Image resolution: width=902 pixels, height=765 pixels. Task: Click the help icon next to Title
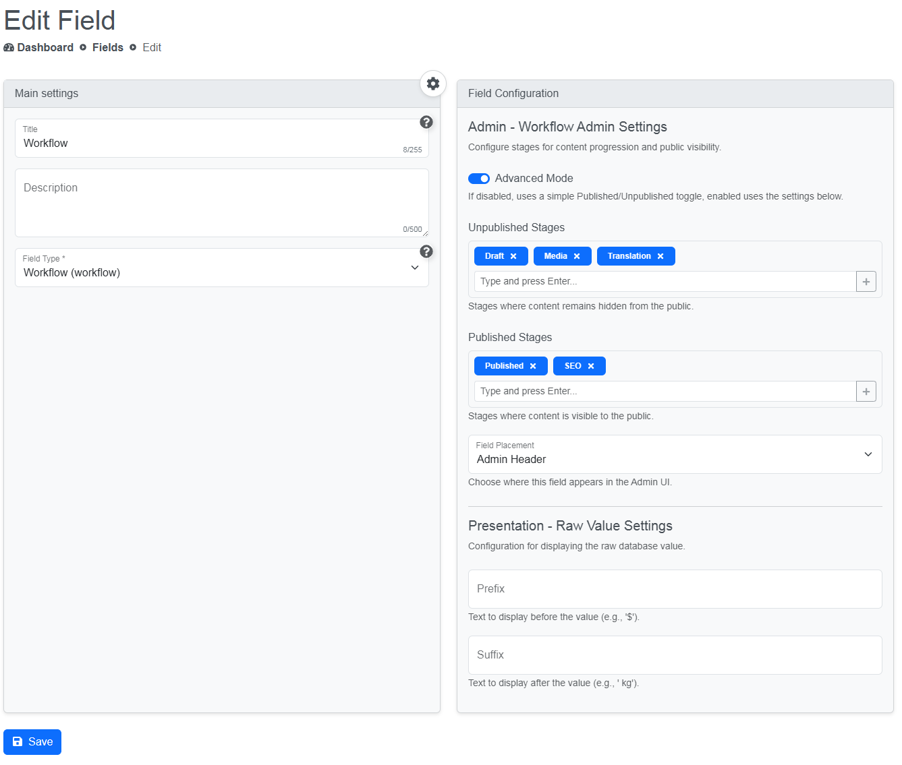pos(426,122)
